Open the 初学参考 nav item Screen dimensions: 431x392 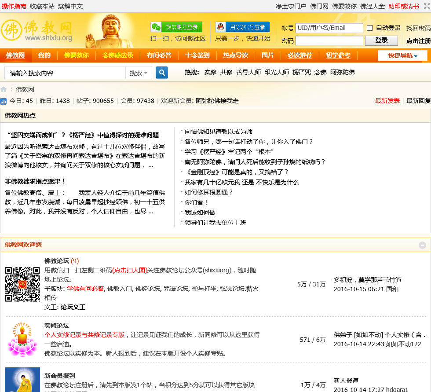(x=338, y=55)
